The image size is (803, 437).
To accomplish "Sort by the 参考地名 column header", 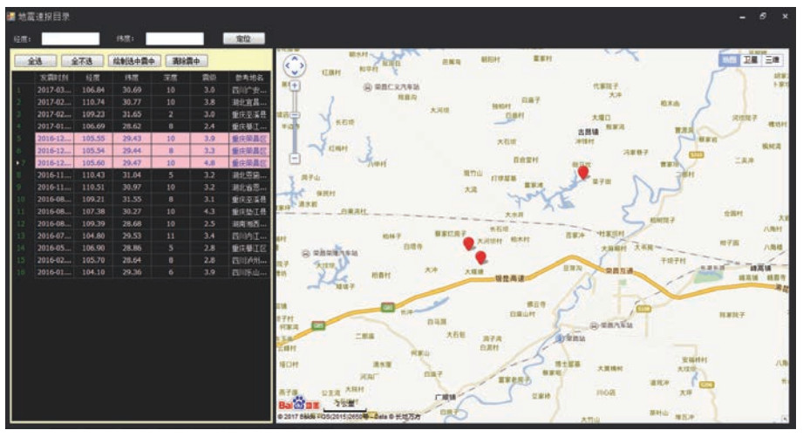I will (x=249, y=78).
